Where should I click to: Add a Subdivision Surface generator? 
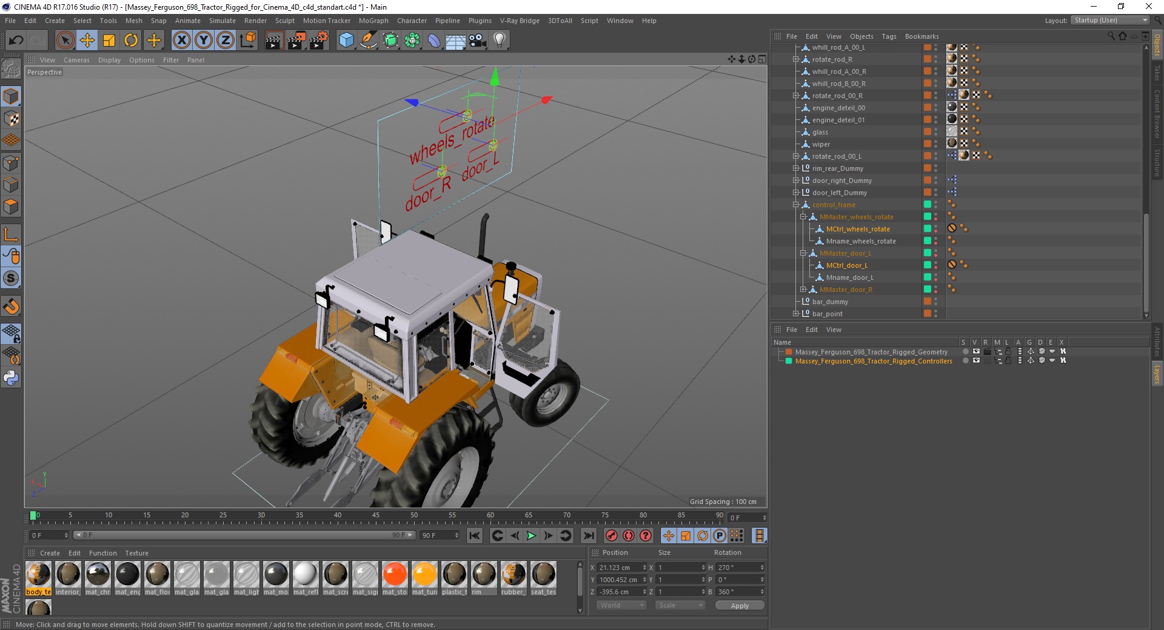point(390,41)
